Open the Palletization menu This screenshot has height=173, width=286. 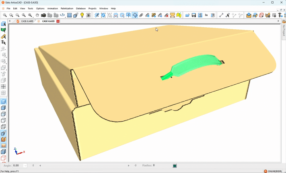point(67,8)
